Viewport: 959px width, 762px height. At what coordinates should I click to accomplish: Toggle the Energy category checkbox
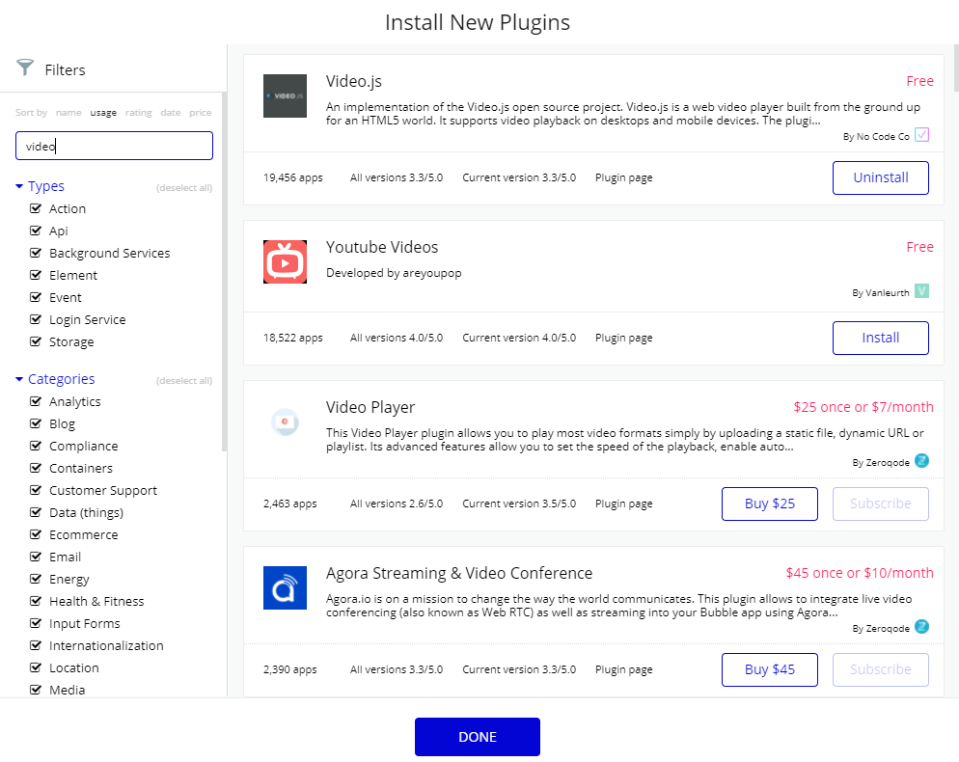[36, 579]
